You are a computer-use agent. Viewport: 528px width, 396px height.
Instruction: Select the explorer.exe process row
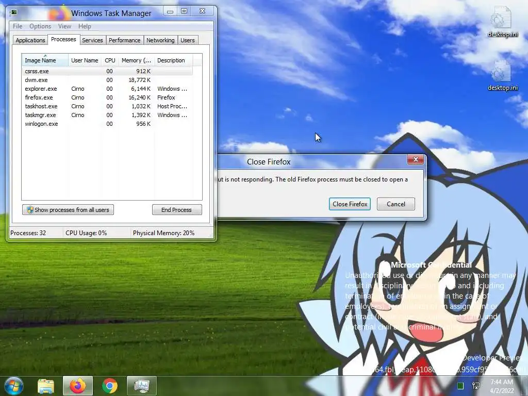[x=108, y=89]
